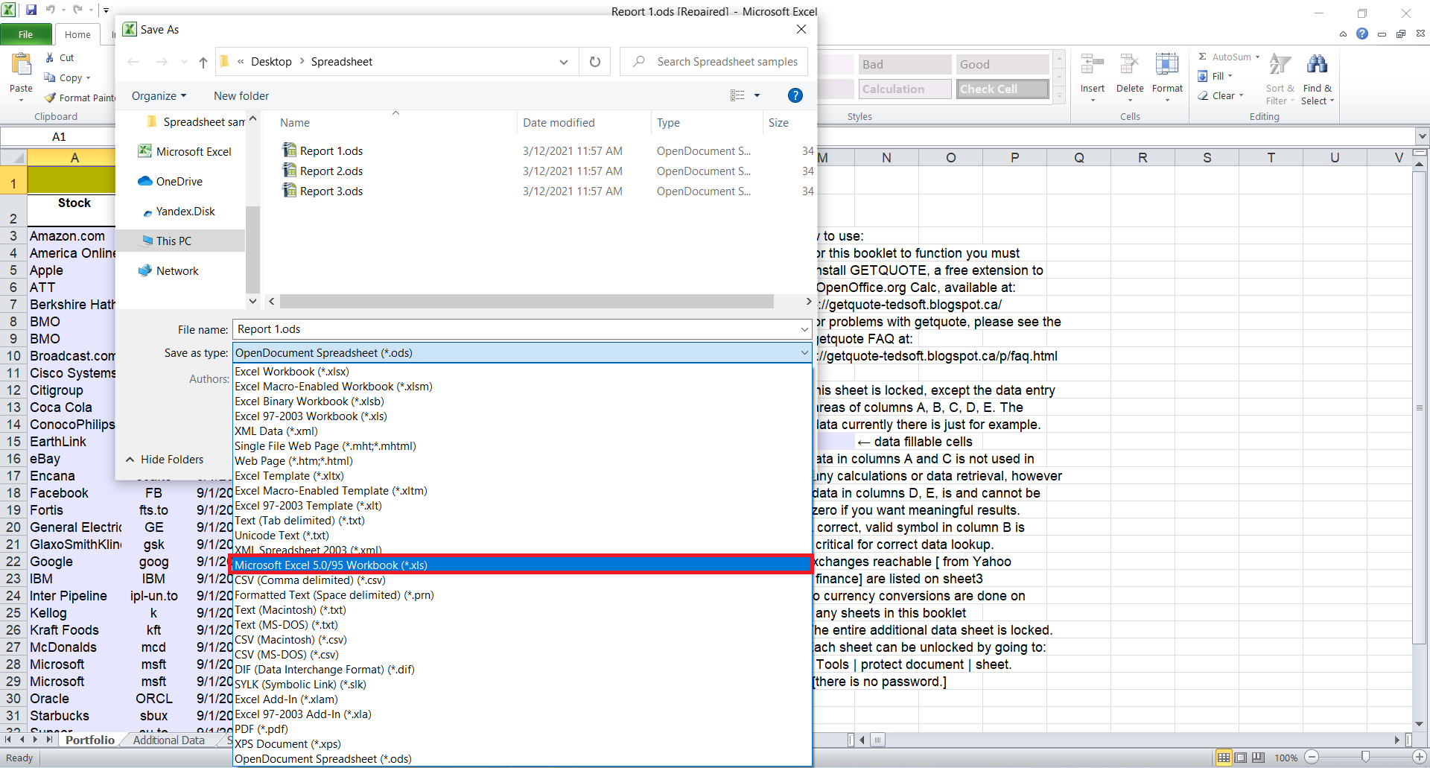Open the Format cells ribbon icon
1430x768 pixels.
(1166, 66)
